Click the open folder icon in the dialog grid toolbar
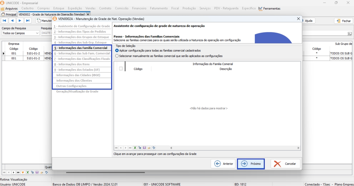The width and height of the screenshot is (354, 186). tap(149, 148)
